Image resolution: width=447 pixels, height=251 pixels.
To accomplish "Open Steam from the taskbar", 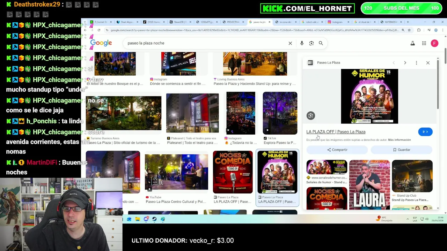I will 154,219.
